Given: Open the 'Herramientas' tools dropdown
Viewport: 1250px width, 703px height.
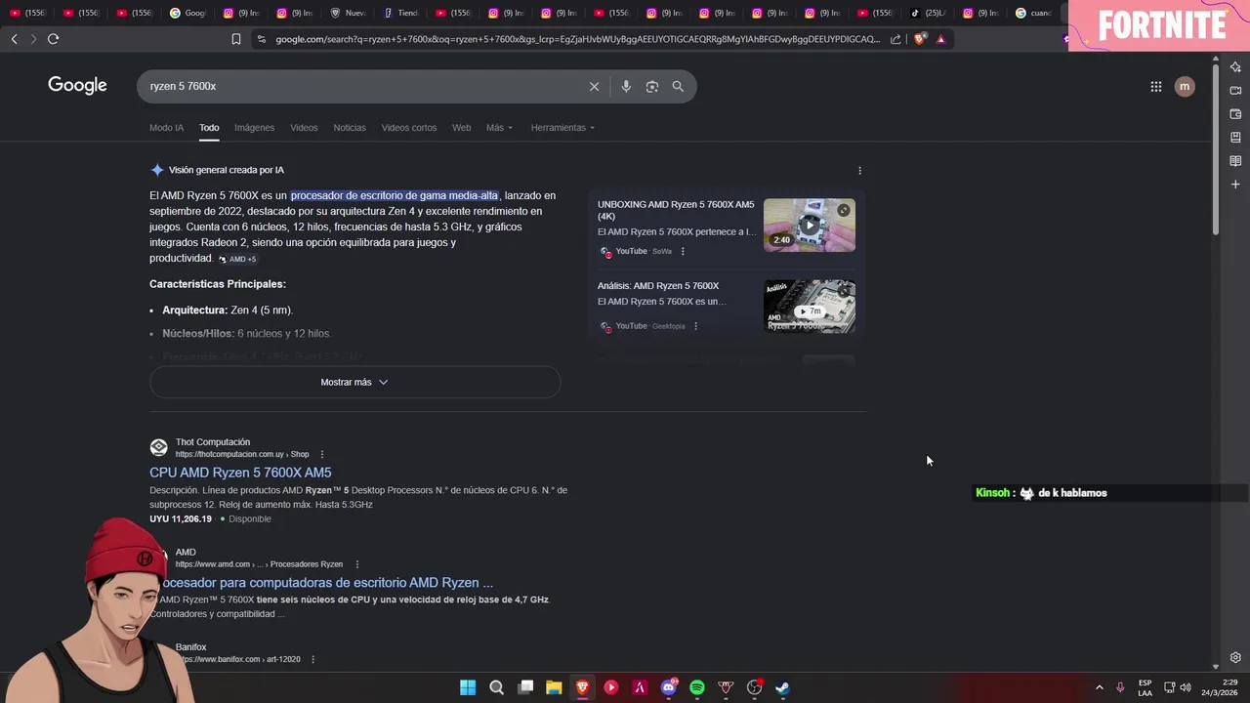Looking at the screenshot, I should click(562, 128).
